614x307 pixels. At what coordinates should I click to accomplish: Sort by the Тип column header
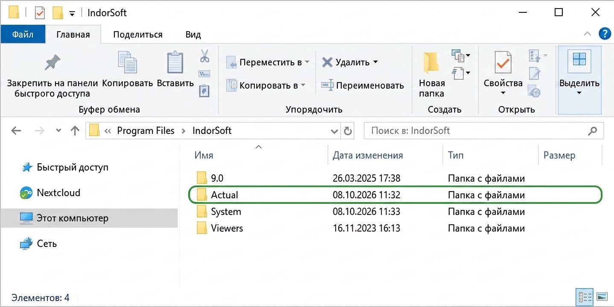click(456, 156)
